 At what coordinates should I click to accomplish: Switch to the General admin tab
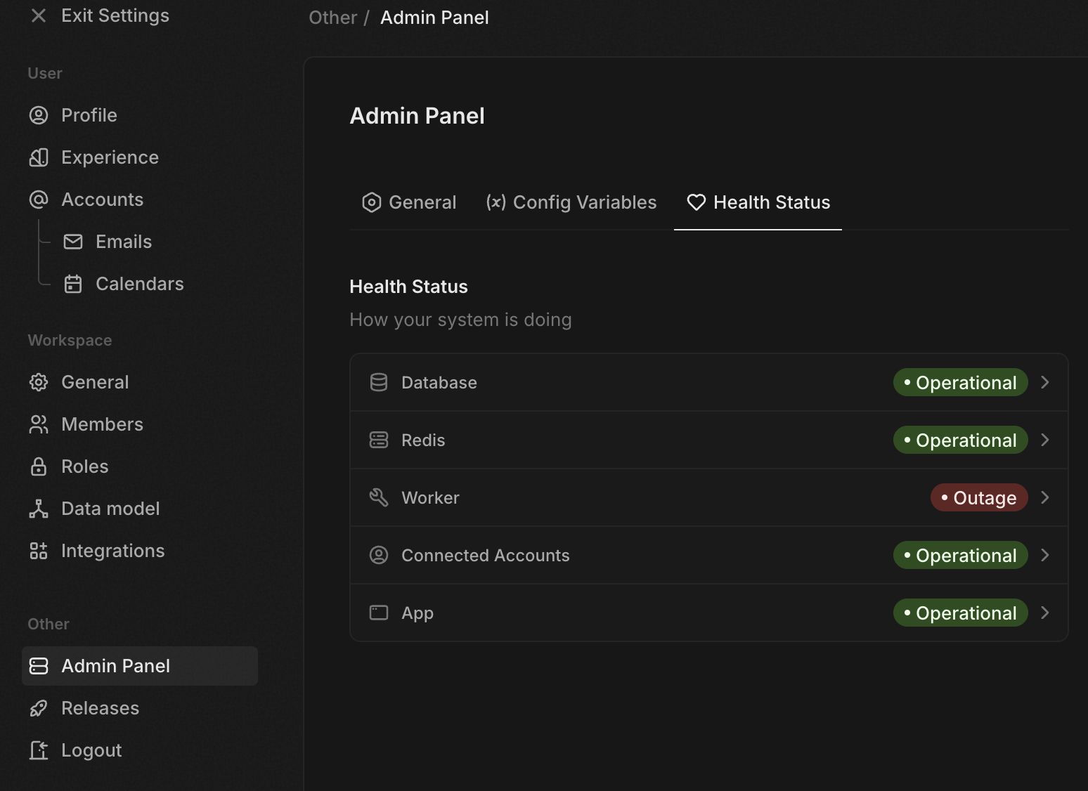[x=409, y=202]
